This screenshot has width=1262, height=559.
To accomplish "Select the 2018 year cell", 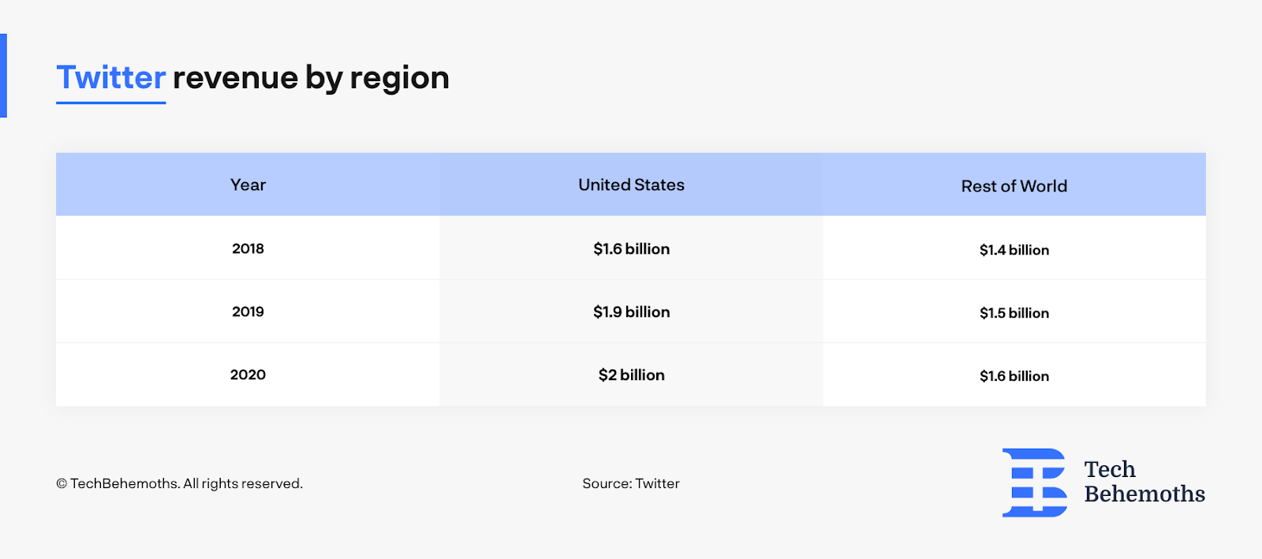I will point(248,248).
